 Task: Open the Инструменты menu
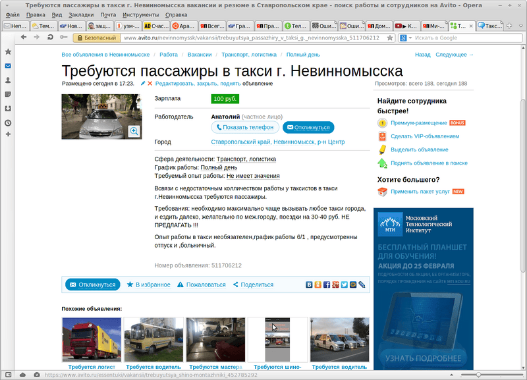[140, 14]
